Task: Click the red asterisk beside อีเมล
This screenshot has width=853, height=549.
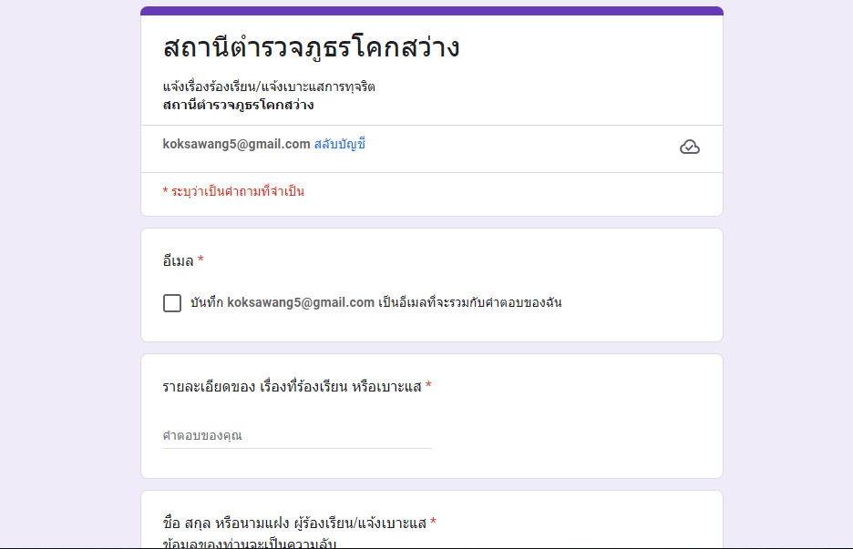Action: (x=200, y=260)
